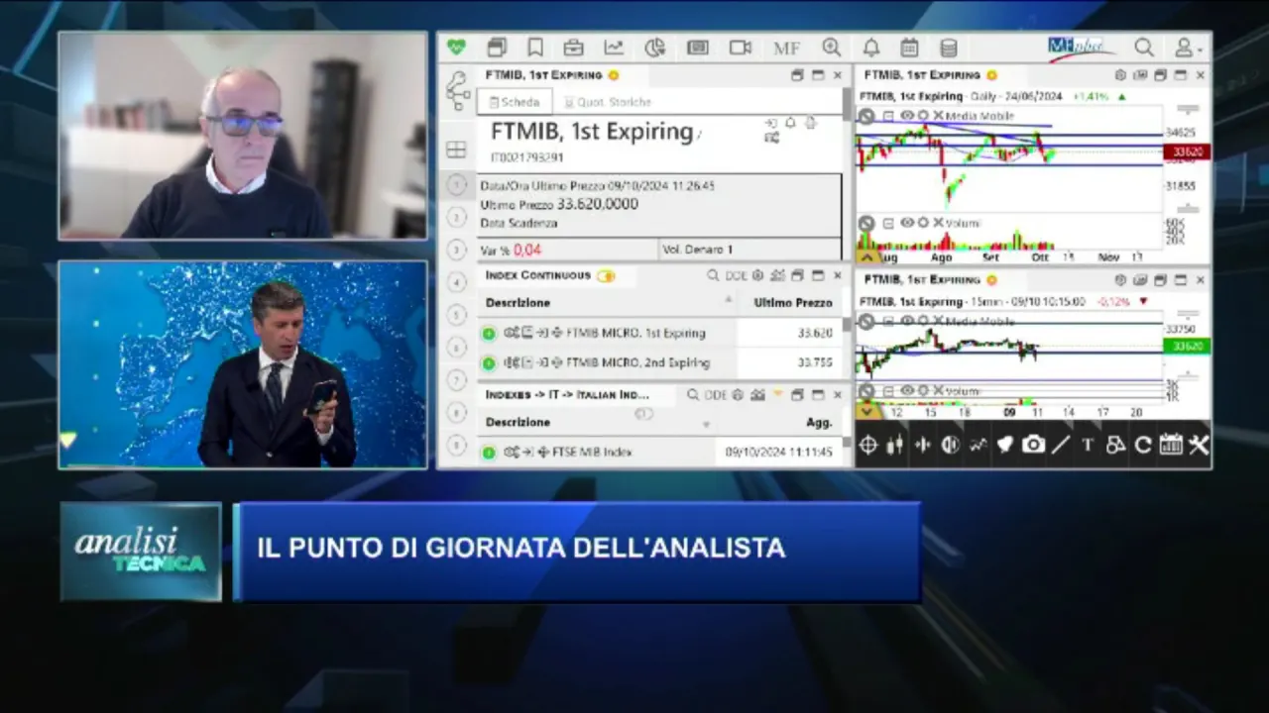The height and width of the screenshot is (713, 1269).
Task: Click the Agg. column header
Action: [x=819, y=422]
